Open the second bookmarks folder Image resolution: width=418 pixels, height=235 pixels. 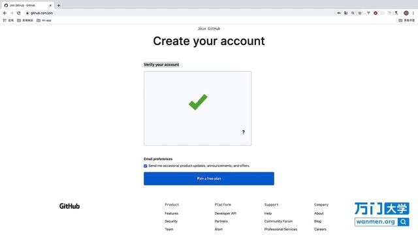[x=25, y=20]
